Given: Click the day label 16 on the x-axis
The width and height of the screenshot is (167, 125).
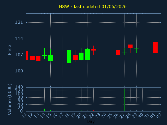Looking at the screenshot, I should pyautogui.click(x=55, y=116).
